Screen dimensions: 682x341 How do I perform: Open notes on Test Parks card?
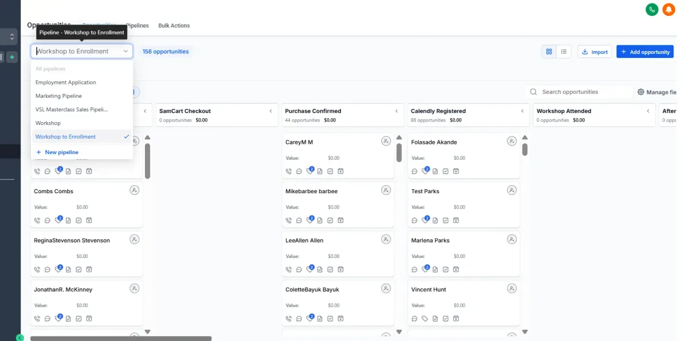click(x=436, y=220)
